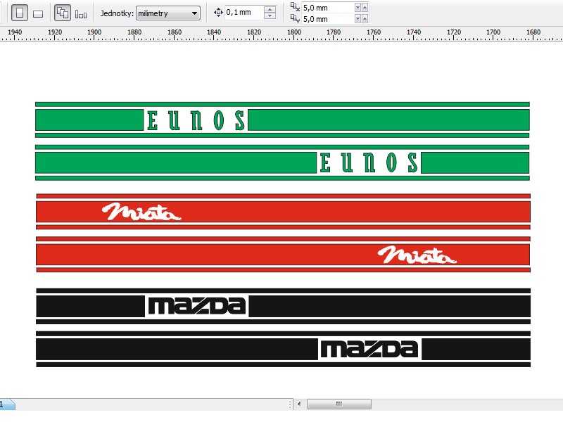Click the 1800 mark on the ruler
Viewport: 563px width, 422px height.
[x=294, y=32]
